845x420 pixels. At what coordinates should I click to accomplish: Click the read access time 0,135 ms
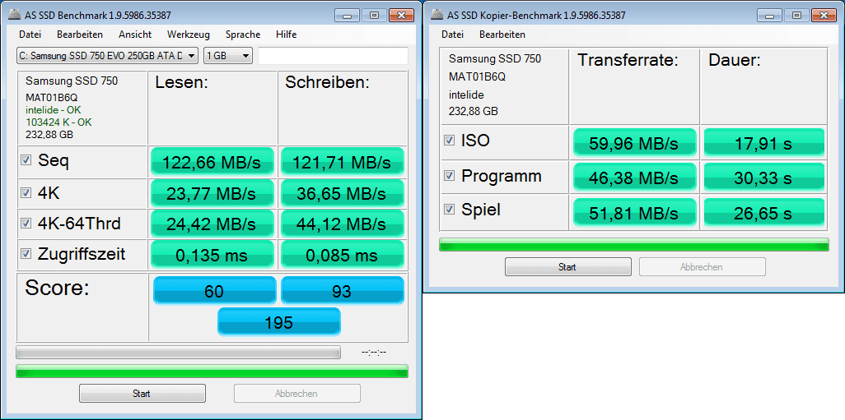[x=212, y=254]
